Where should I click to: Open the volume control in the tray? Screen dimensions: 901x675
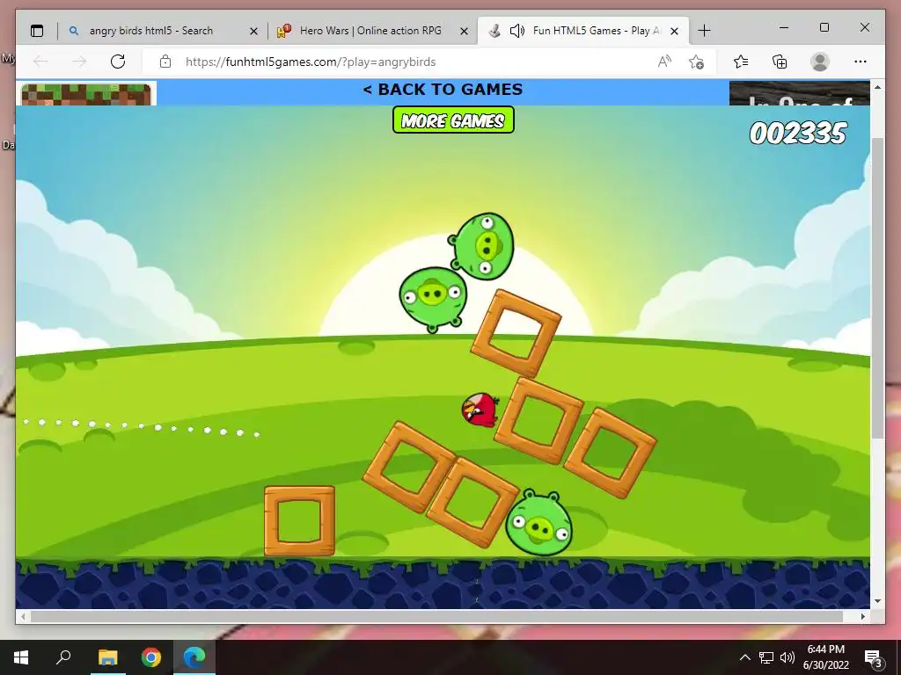pos(787,657)
